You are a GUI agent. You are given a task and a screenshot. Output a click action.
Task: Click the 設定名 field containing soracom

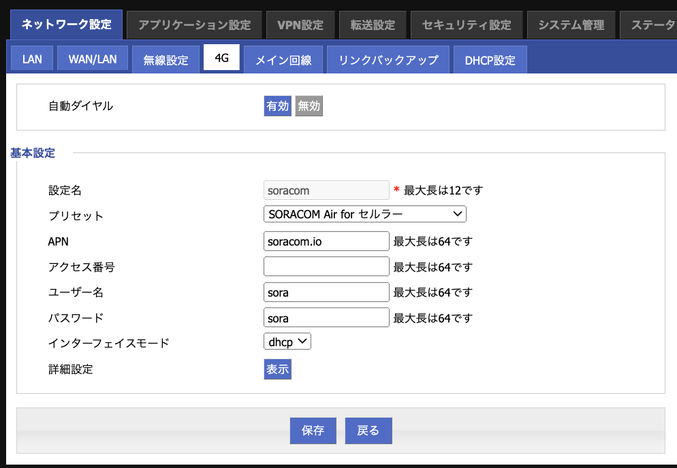coord(326,190)
